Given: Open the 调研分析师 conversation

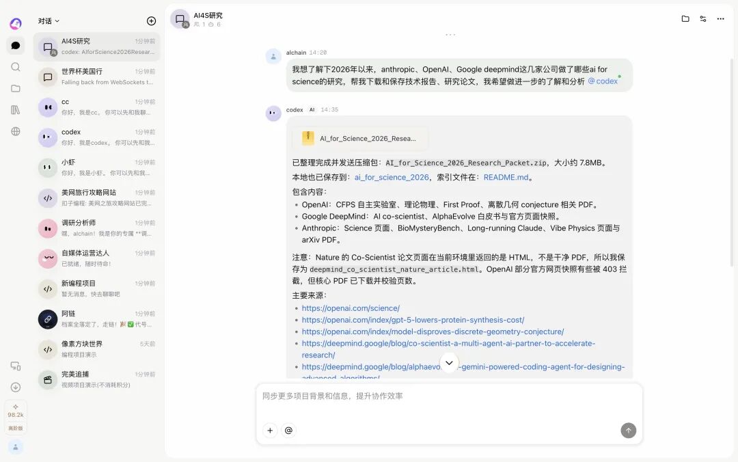Looking at the screenshot, I should [96, 228].
